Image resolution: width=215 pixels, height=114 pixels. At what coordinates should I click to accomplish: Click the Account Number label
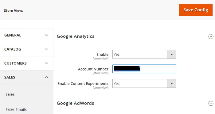(x=93, y=69)
